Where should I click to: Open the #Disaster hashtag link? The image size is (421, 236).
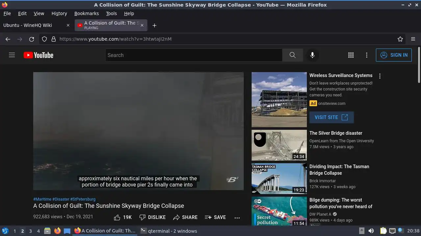[61, 199]
